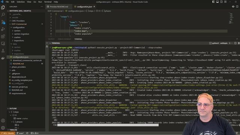
Task: Split the terminal panel
Action: [235, 43]
